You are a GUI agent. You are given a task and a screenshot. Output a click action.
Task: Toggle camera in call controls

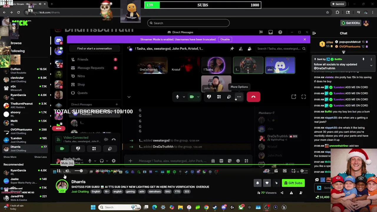(x=192, y=97)
